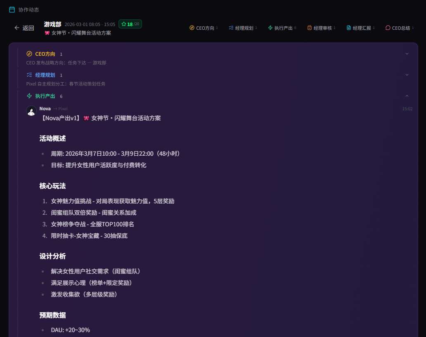The height and width of the screenshot is (337, 426).
Task: Expand the CEO方向 section chevron
Action: [x=407, y=54]
